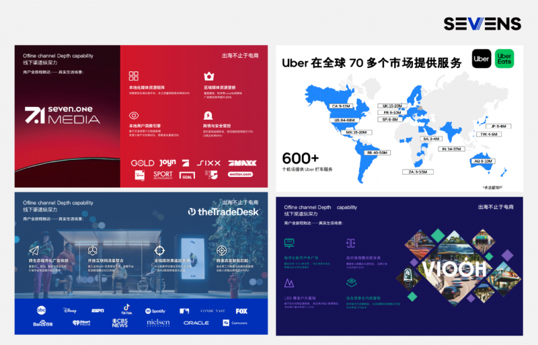The width and height of the screenshot is (538, 345).
Task: Click the Spotify logo
Action: pyautogui.click(x=154, y=311)
